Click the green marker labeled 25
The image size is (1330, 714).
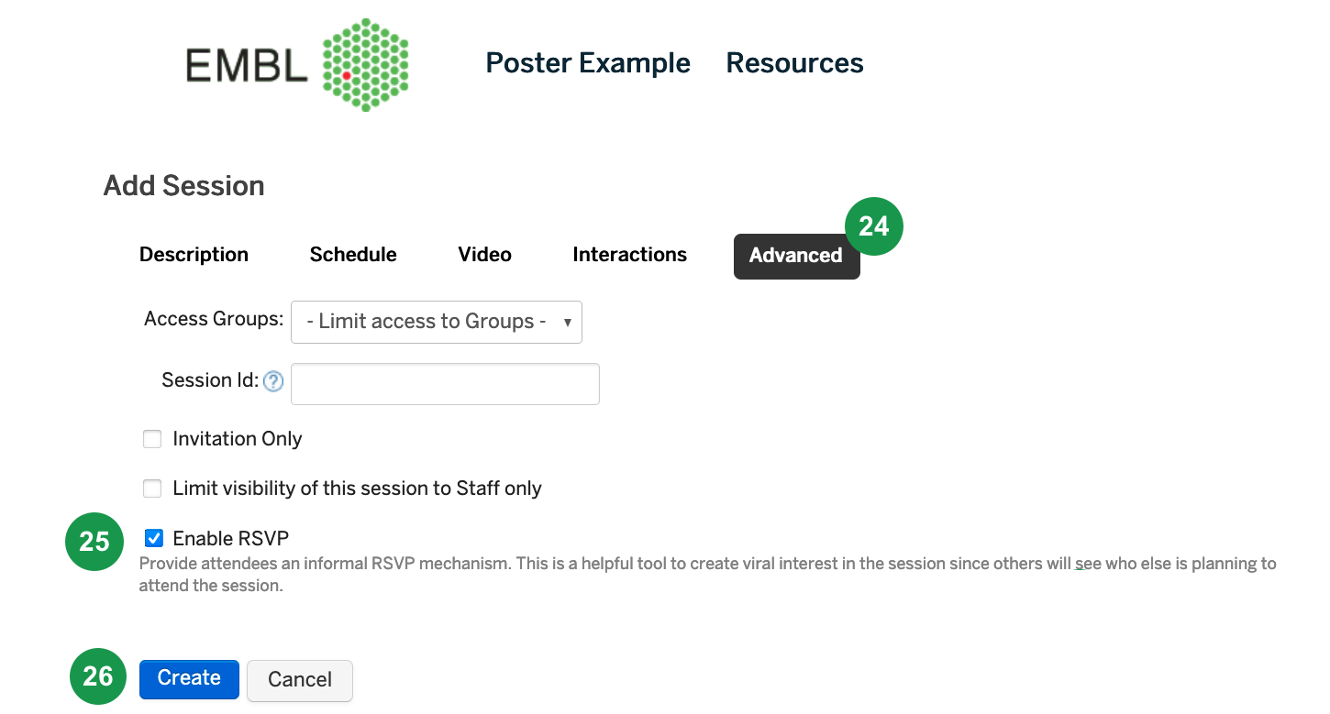click(94, 542)
